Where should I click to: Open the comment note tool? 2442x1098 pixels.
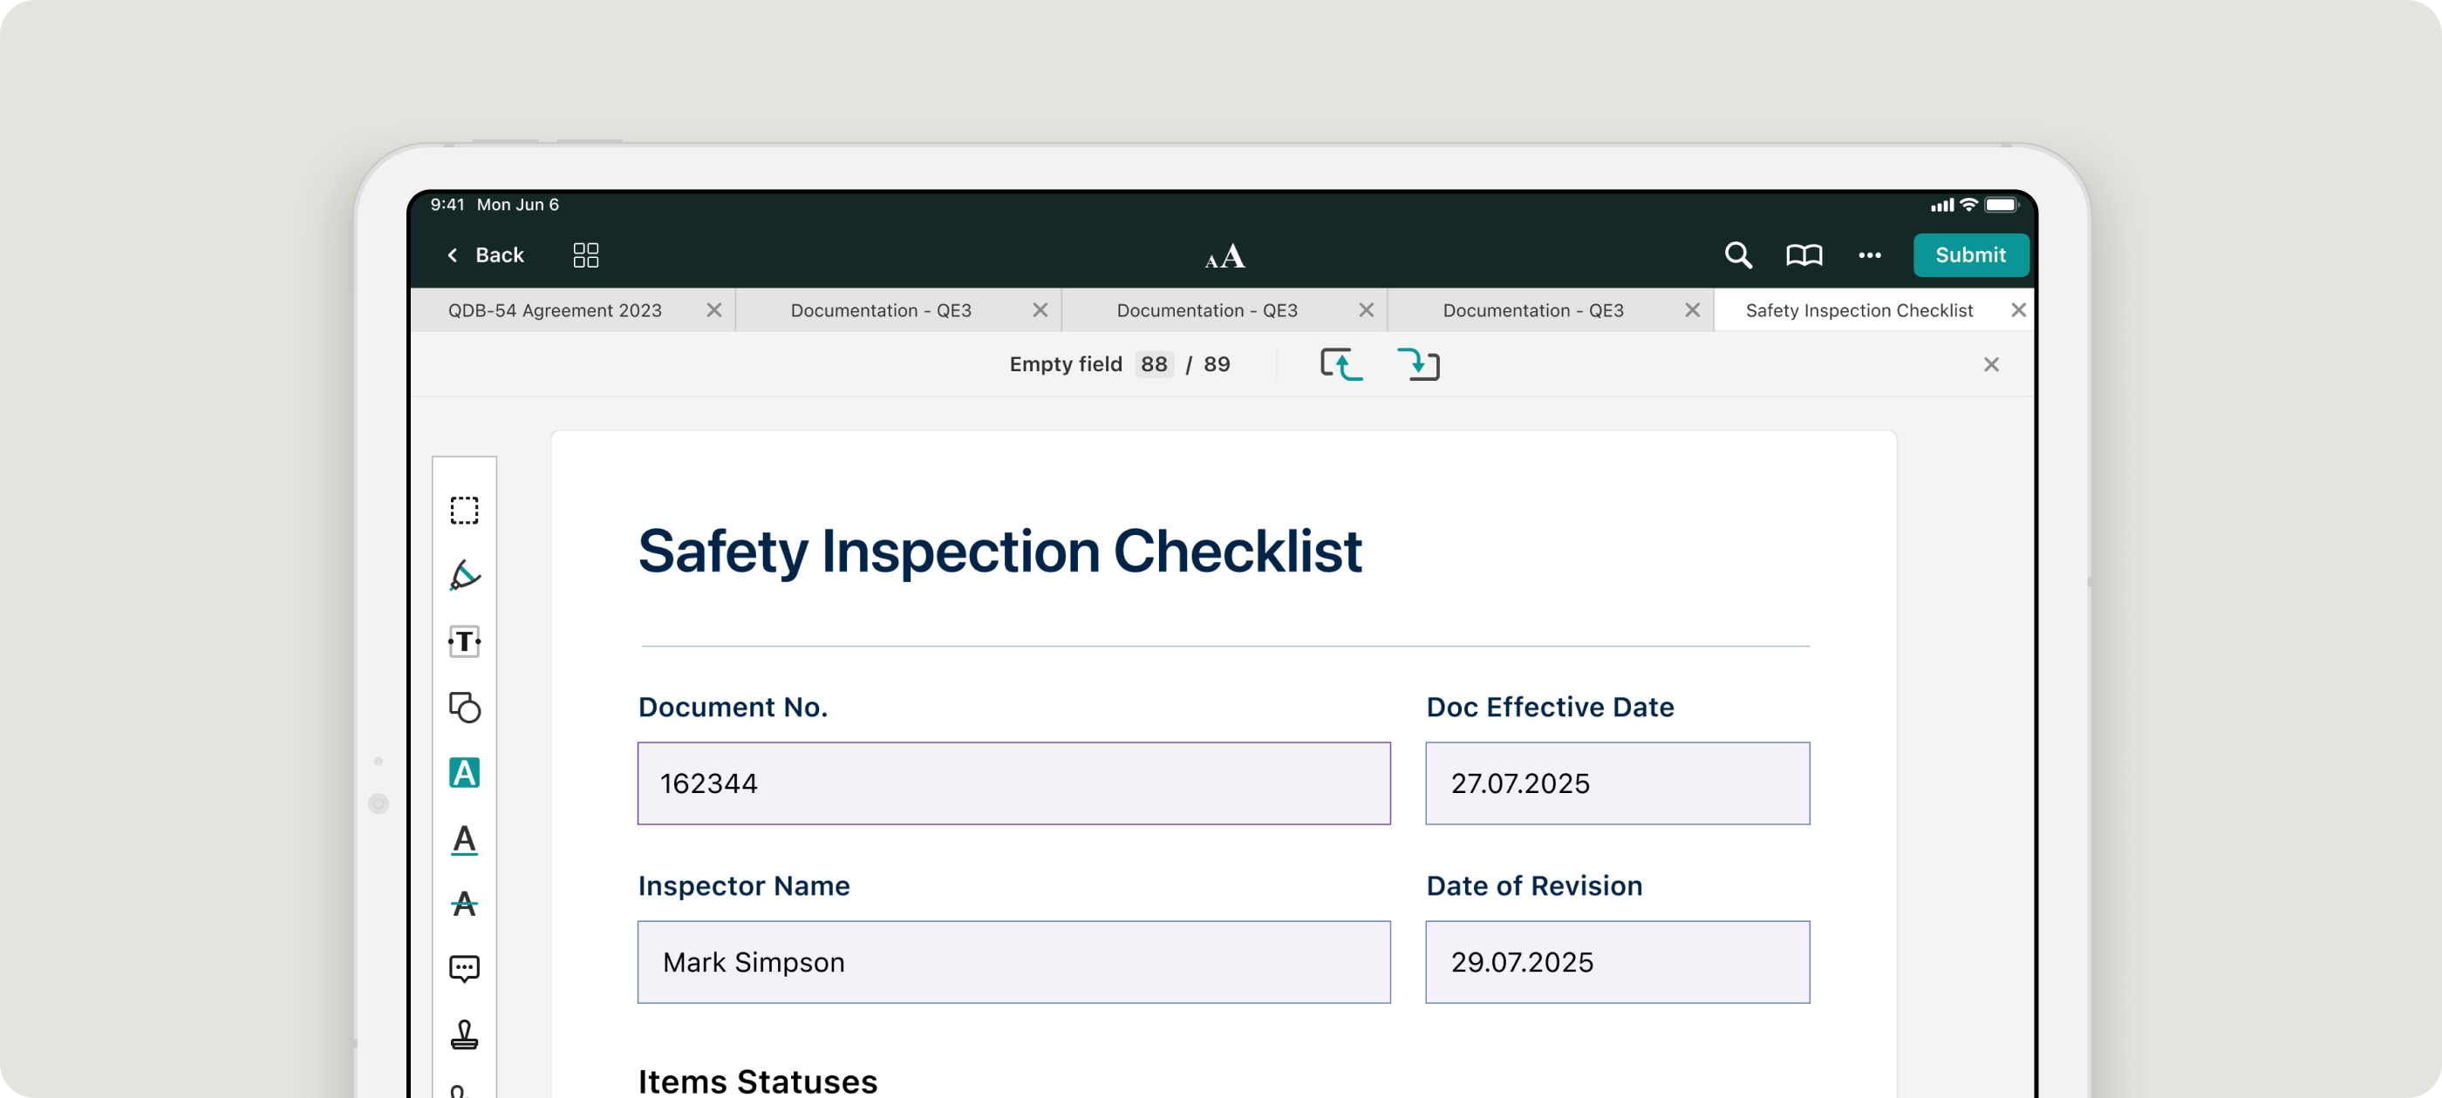pos(464,968)
